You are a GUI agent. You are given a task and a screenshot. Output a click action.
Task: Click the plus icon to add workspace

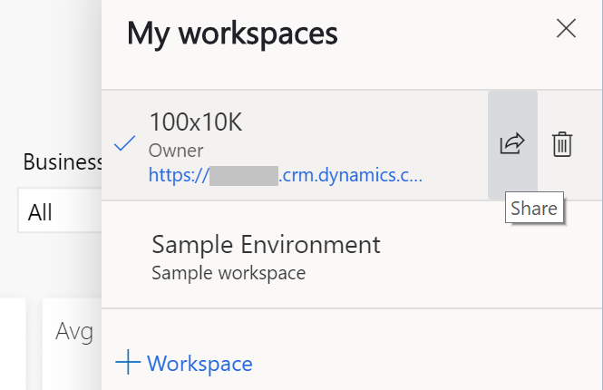(128, 364)
